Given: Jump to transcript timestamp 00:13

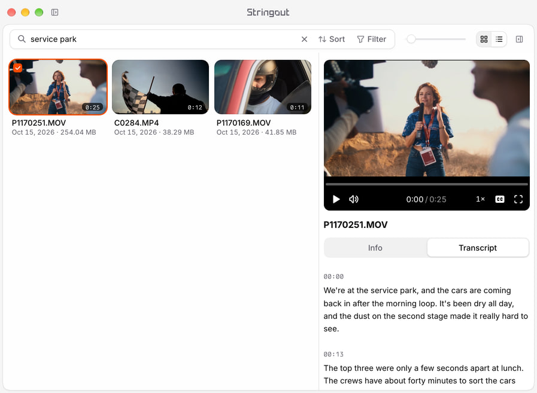Looking at the screenshot, I should pyautogui.click(x=333, y=354).
